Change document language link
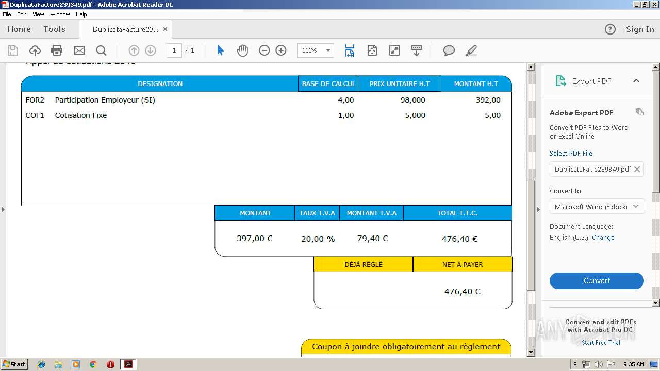This screenshot has height=371, width=660. pos(603,238)
